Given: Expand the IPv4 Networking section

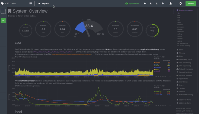Looking at the screenshot, I should (x=184, y=63).
